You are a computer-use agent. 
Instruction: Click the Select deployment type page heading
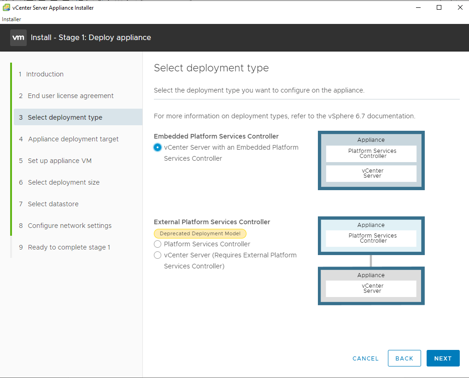(211, 68)
